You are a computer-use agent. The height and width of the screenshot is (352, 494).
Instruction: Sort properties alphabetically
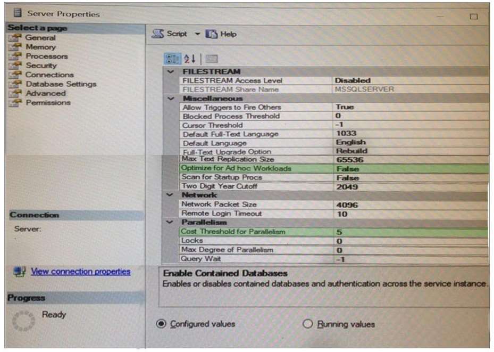pyautogui.click(x=190, y=59)
